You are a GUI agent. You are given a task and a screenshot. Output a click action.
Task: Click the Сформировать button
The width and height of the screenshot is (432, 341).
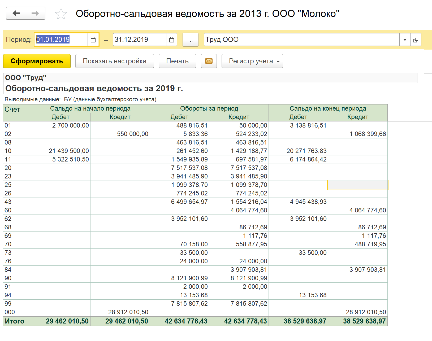37,61
